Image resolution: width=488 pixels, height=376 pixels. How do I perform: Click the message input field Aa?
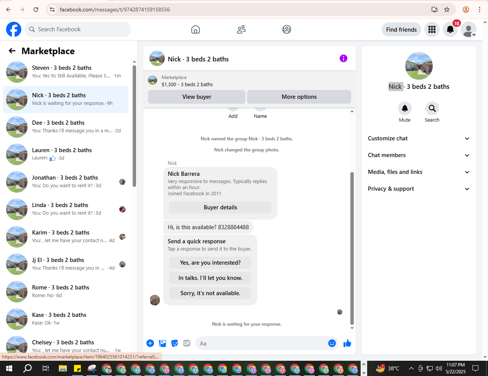click(x=262, y=343)
